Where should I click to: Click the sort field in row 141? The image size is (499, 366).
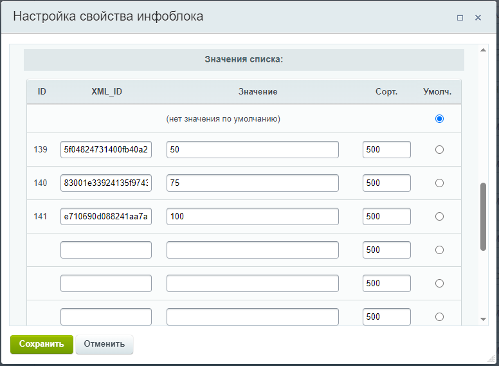click(x=386, y=216)
